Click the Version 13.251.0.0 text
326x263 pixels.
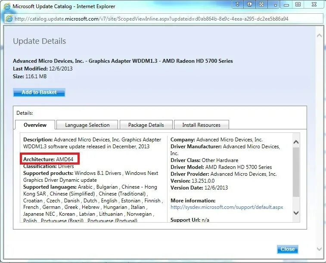pos(192,180)
